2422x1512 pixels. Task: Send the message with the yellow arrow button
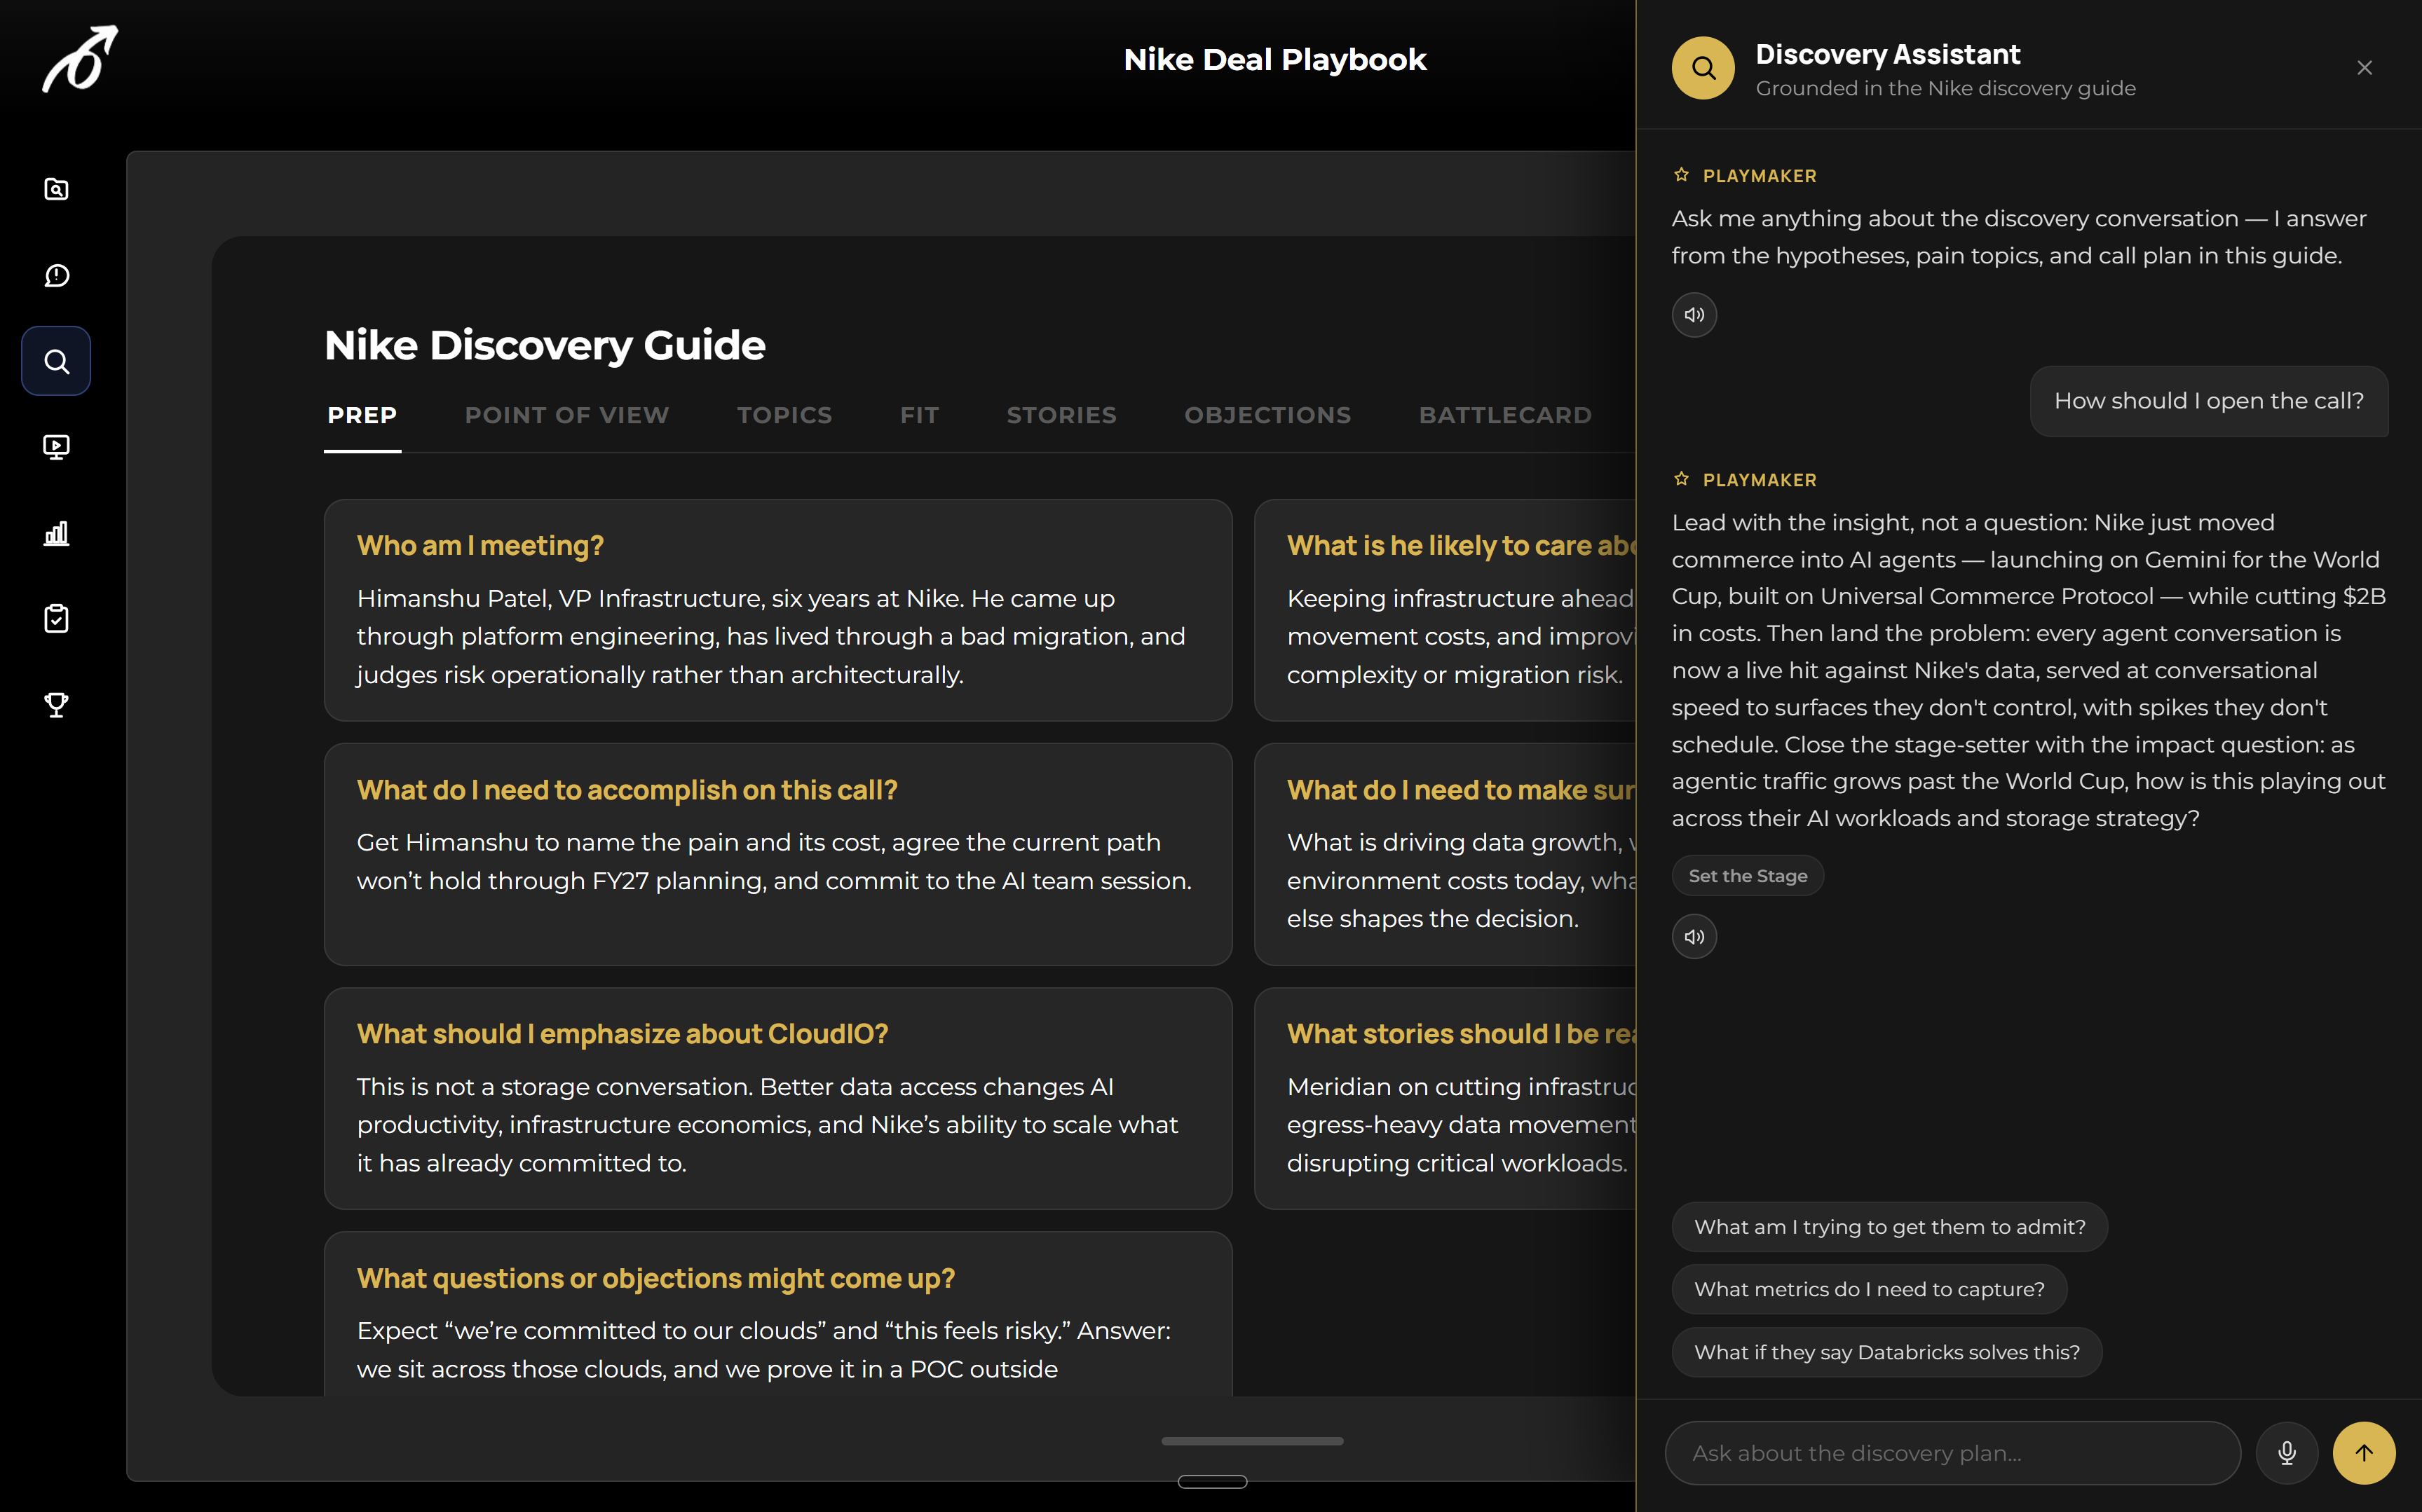(2364, 1453)
